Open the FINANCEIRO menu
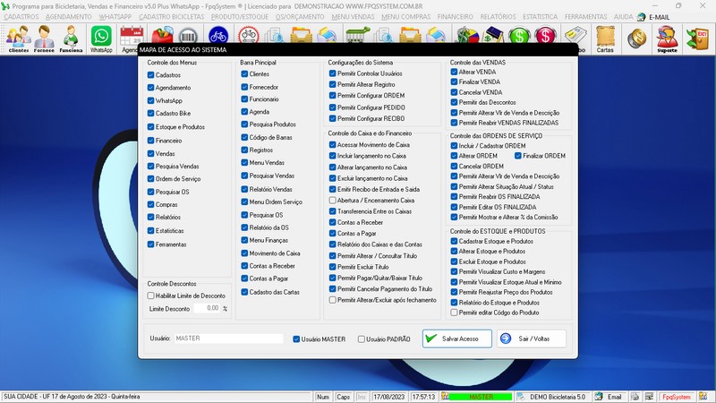Viewport: 716px width, 403px height. point(455,17)
